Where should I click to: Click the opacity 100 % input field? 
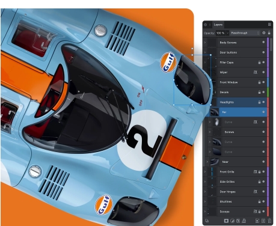click(221, 33)
